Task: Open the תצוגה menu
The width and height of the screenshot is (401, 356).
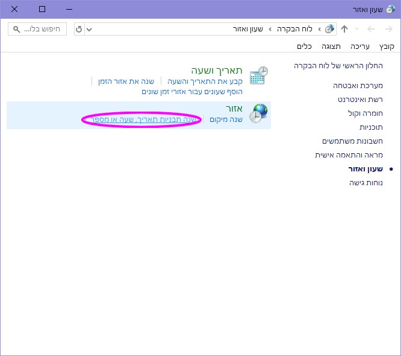Action: point(329,46)
